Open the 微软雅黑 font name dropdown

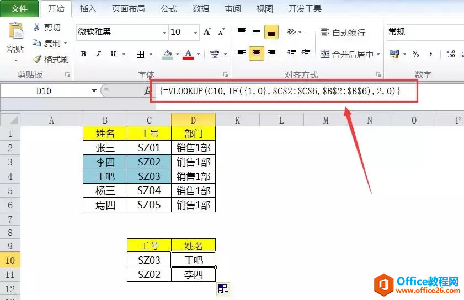tap(164, 32)
